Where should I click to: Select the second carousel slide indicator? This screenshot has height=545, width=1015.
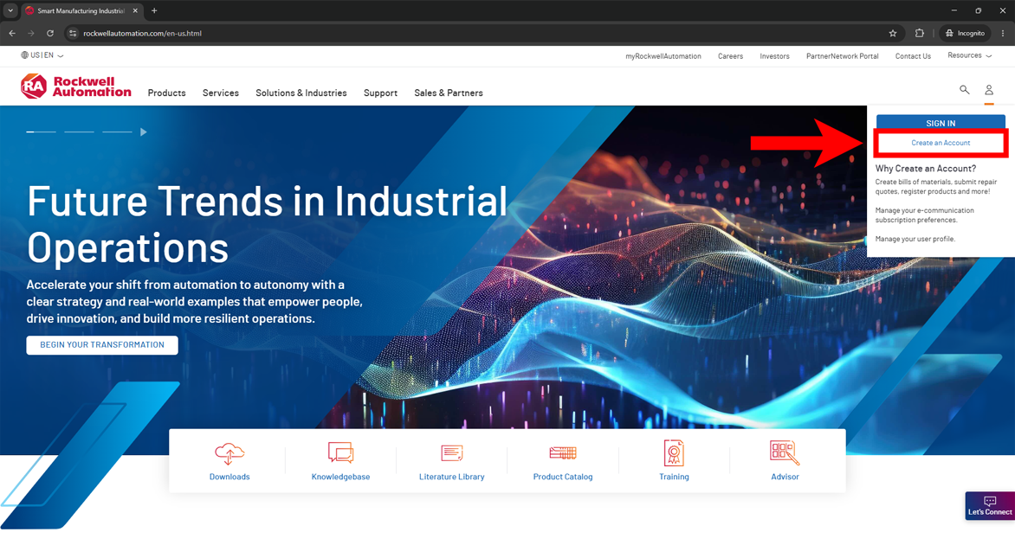click(79, 131)
